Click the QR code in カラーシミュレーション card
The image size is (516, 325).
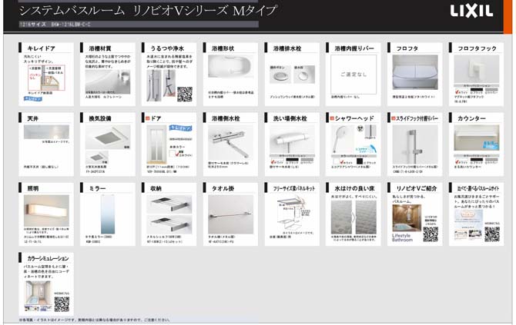[x=62, y=304]
